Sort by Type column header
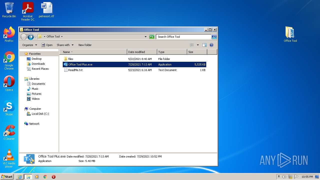This screenshot has width=320, height=180. 172,52
